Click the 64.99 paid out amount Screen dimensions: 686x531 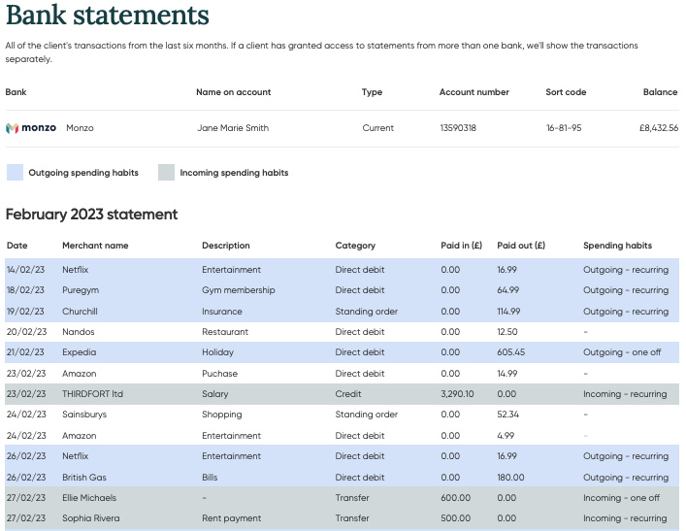507,290
